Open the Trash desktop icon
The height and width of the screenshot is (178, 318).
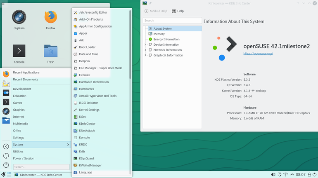[50, 51]
